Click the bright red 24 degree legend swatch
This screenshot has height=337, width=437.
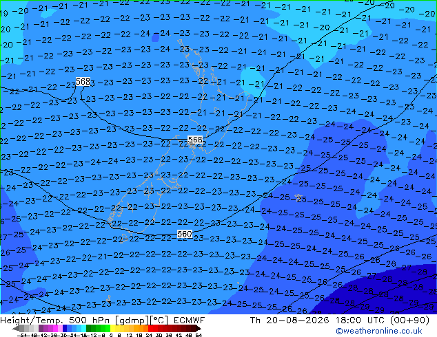pos(150,328)
